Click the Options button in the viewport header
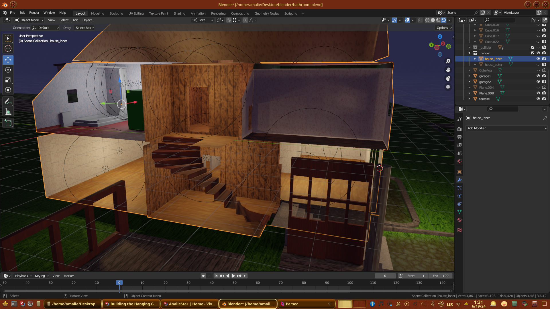This screenshot has height=309, width=550. click(x=444, y=28)
